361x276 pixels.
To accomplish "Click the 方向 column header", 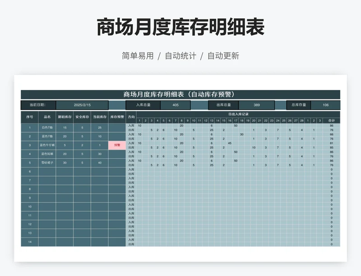I will [131, 117].
